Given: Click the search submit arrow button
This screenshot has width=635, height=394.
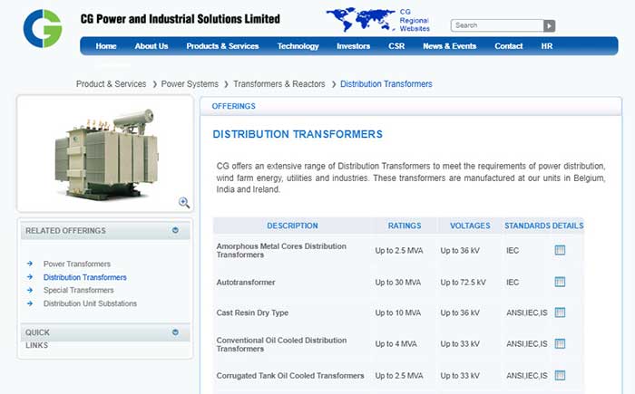Looking at the screenshot, I should click(x=549, y=25).
